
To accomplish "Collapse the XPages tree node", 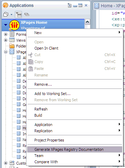I will [5, 52].
